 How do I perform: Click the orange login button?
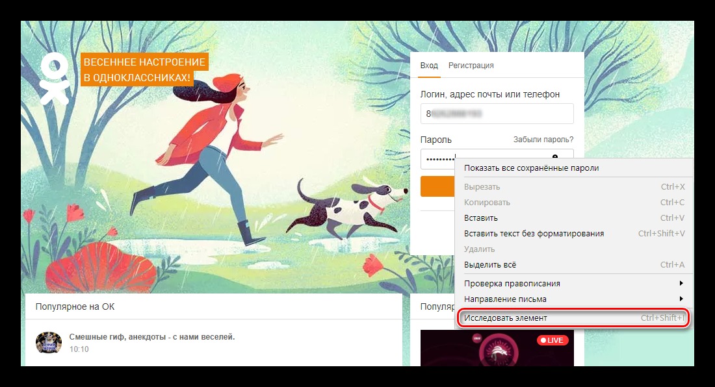(437, 186)
